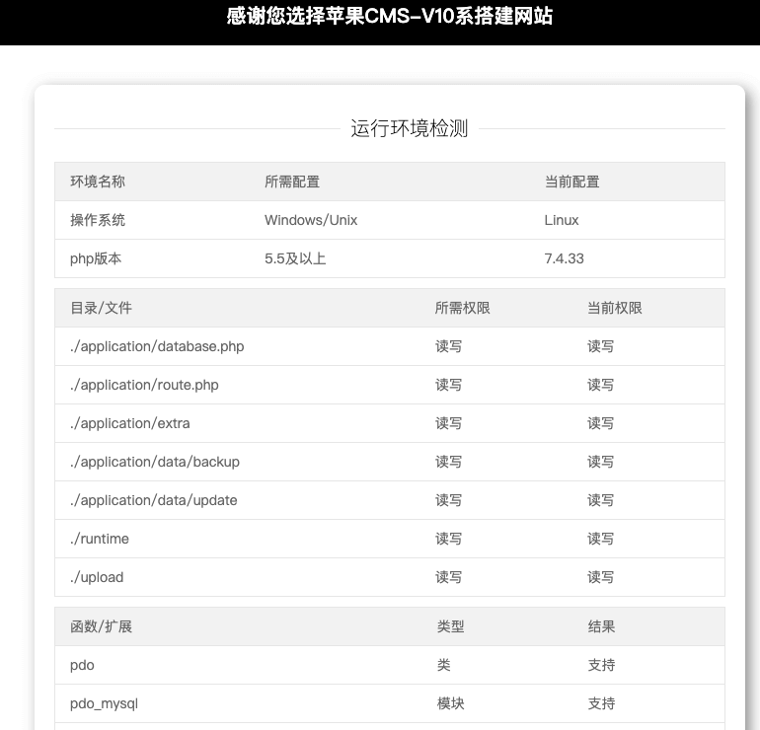This screenshot has width=760, height=730.
Task: Click the 当前权限 column header
Action: click(615, 308)
